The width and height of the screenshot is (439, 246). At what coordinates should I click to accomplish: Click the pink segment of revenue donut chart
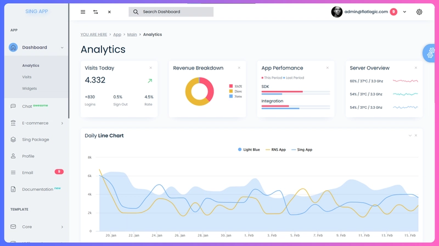tap(209, 86)
